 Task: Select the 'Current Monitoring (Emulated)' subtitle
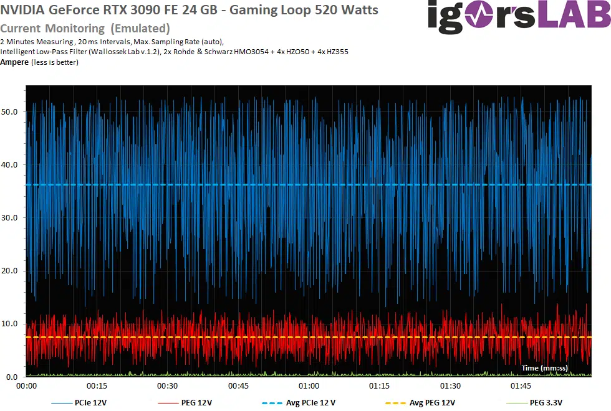point(85,29)
